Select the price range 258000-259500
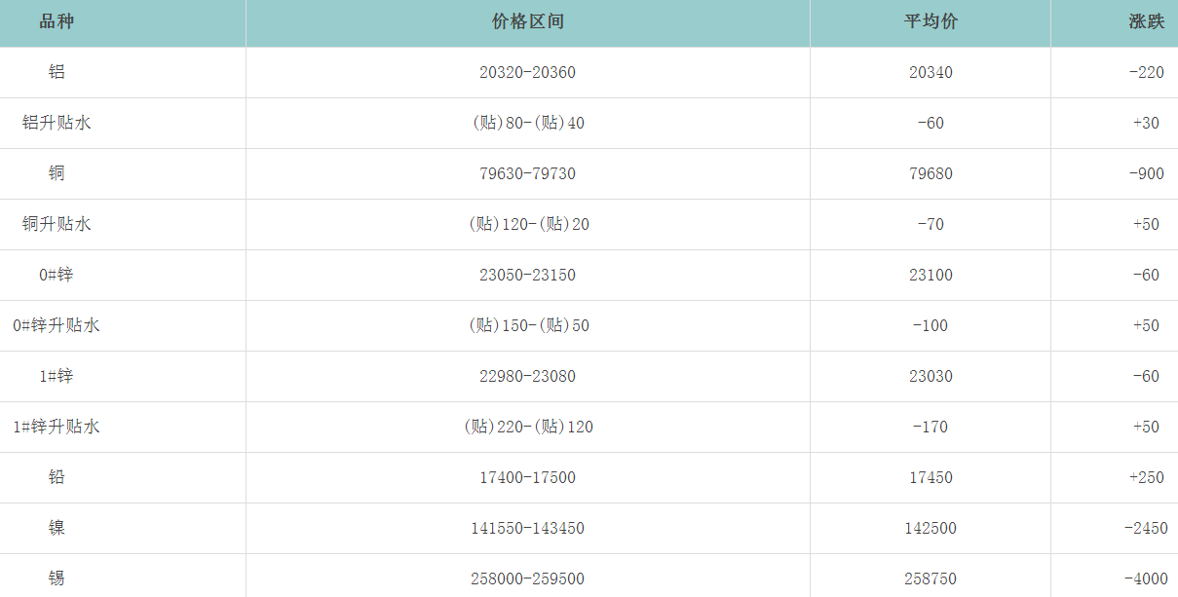This screenshot has width=1178, height=597. pyautogui.click(x=527, y=578)
